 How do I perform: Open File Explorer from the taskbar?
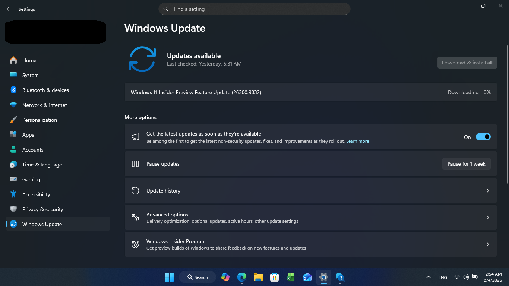pos(258,277)
